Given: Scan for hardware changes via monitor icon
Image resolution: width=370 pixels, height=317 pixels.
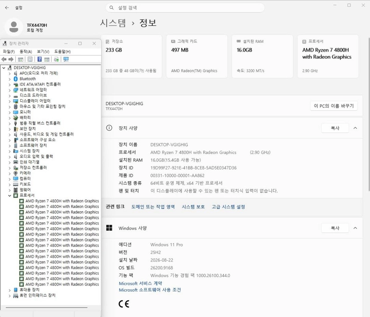Looking at the screenshot, I should [66, 59].
